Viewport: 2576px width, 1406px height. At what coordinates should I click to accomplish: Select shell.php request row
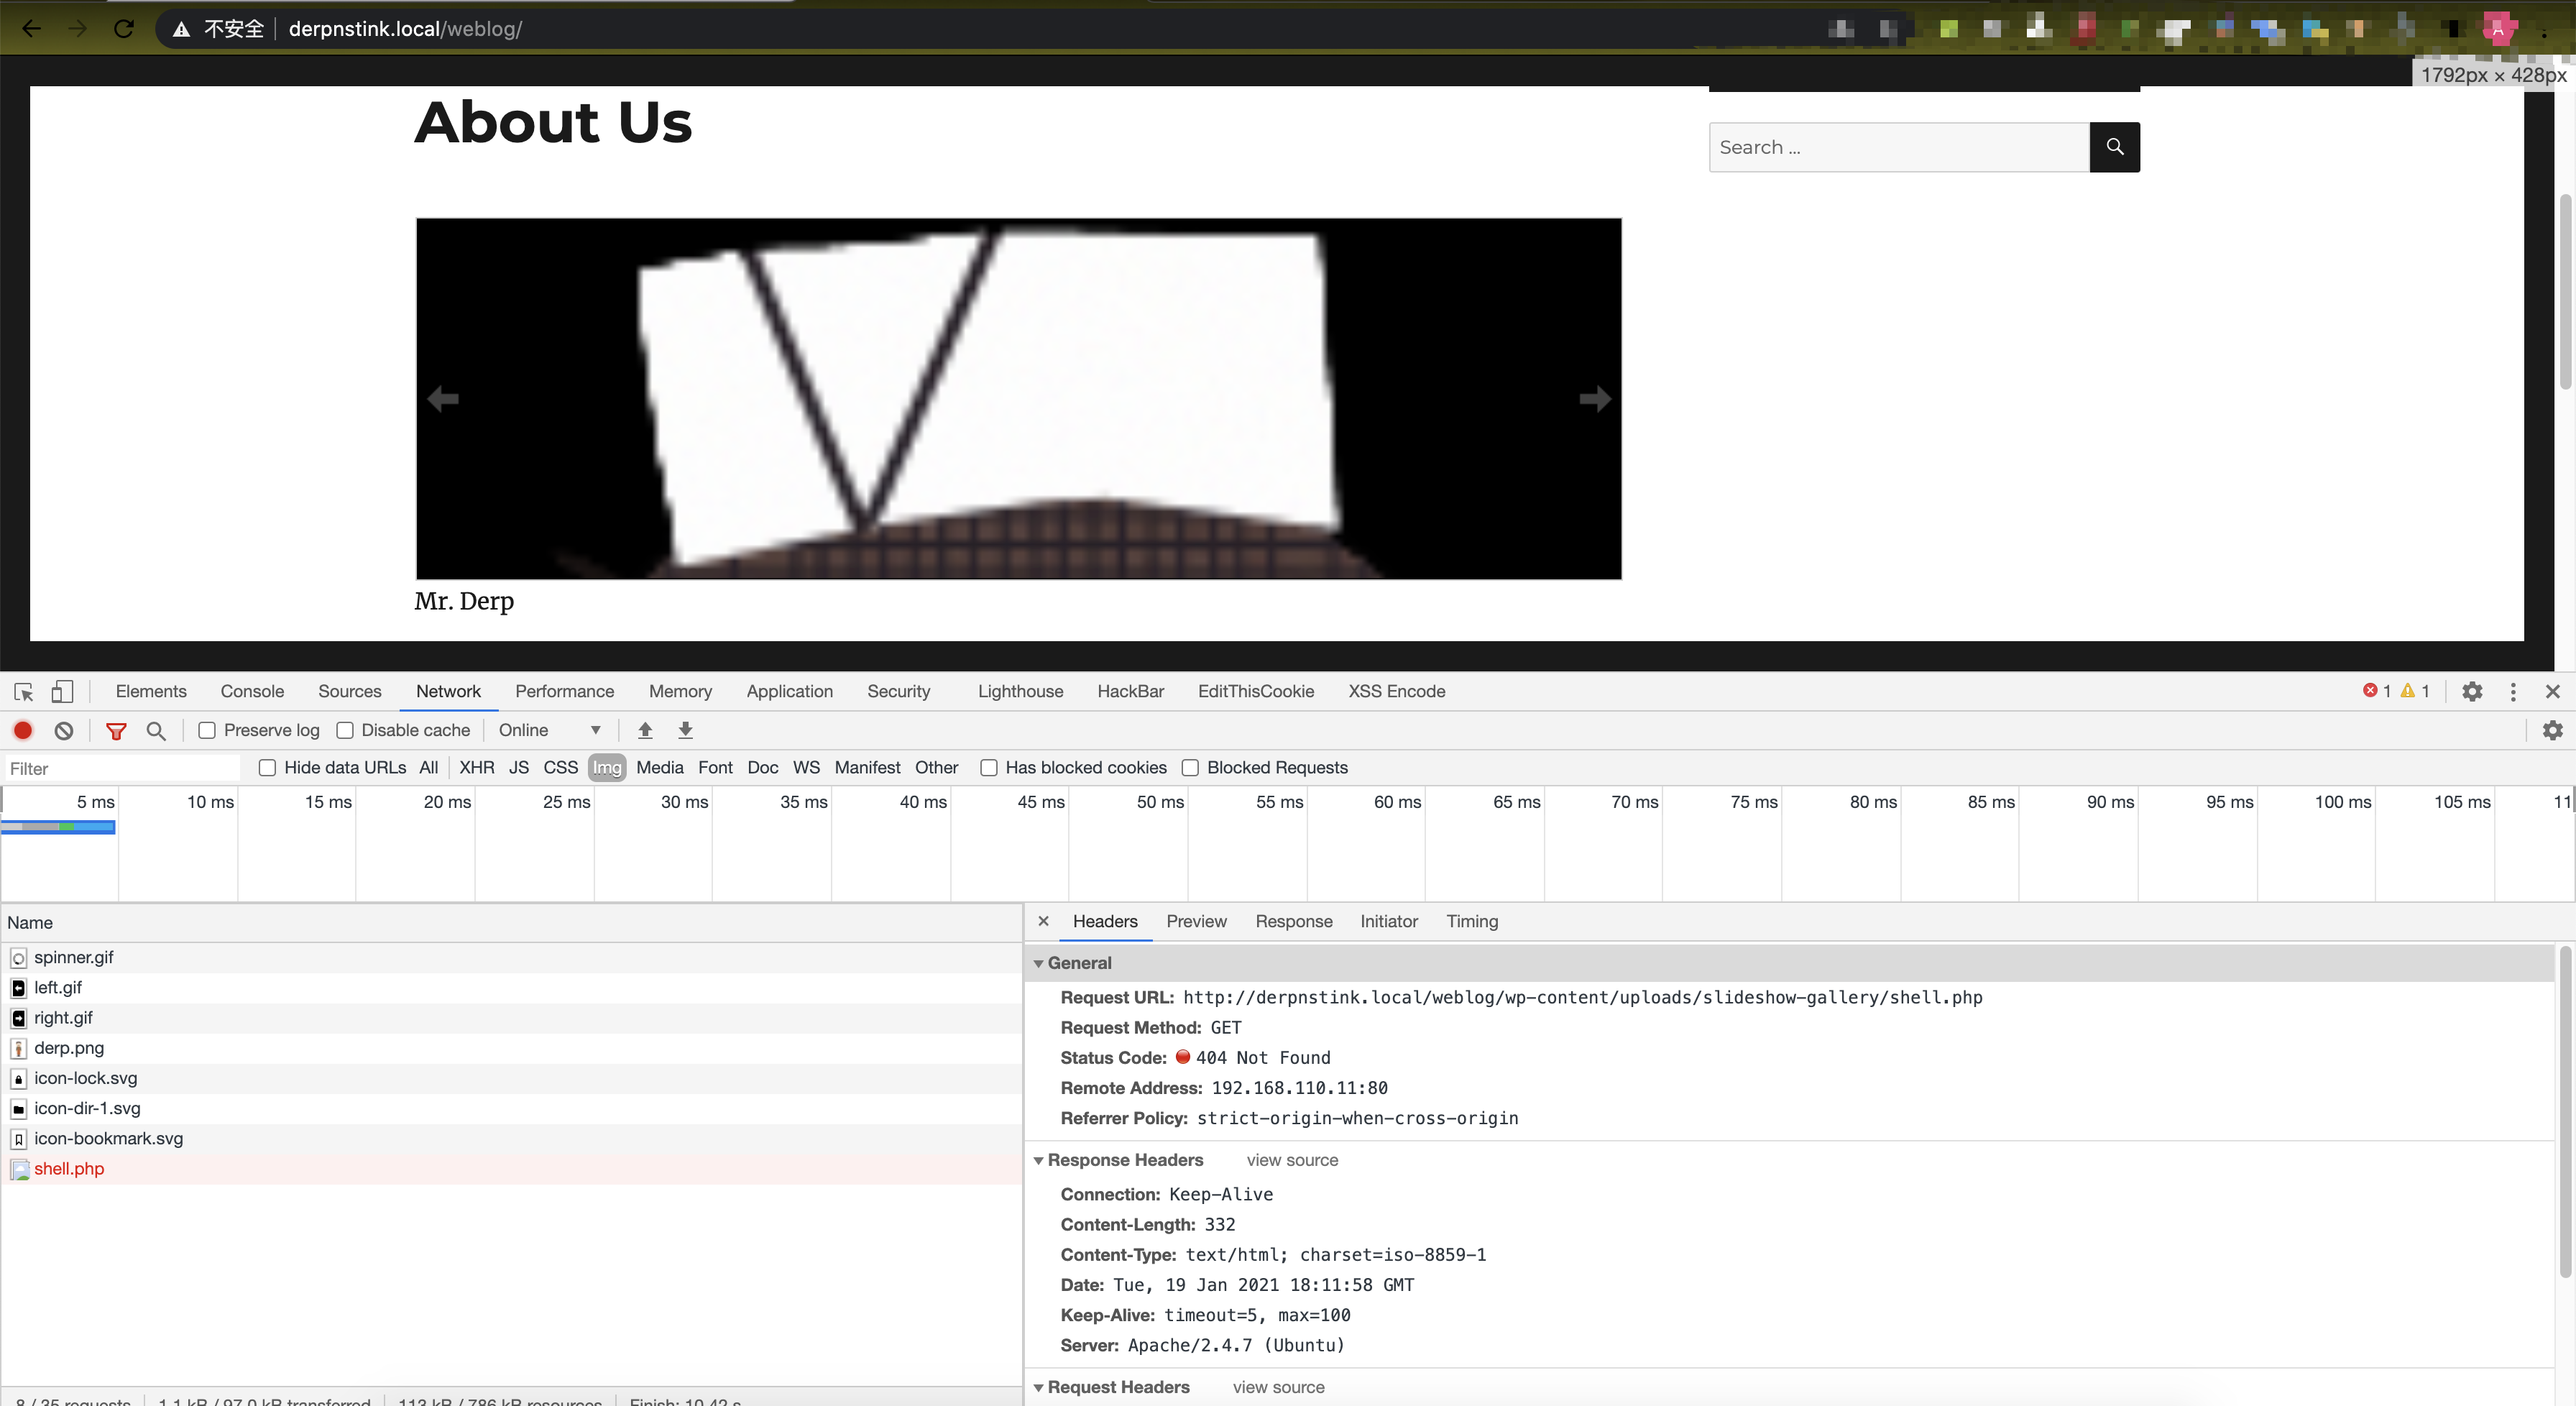pyautogui.click(x=511, y=1168)
